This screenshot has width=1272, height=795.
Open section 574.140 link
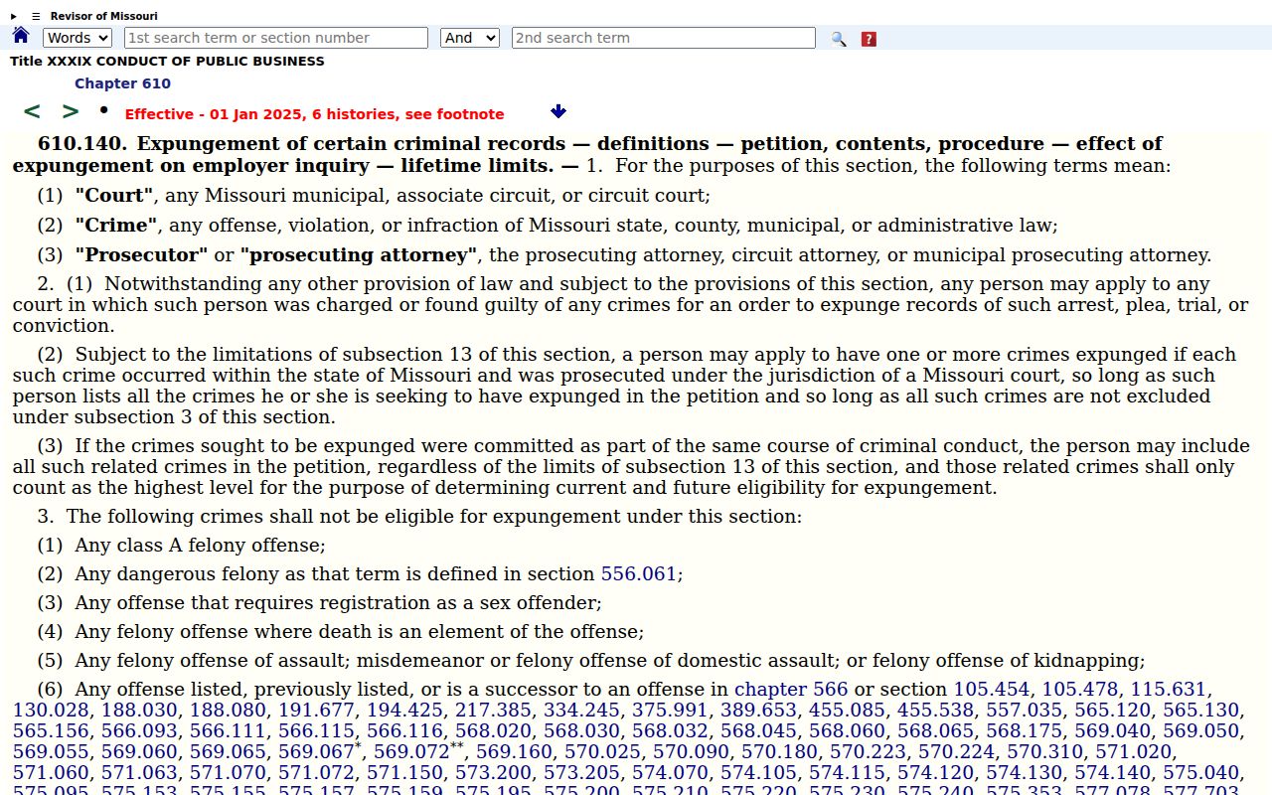click(1112, 772)
